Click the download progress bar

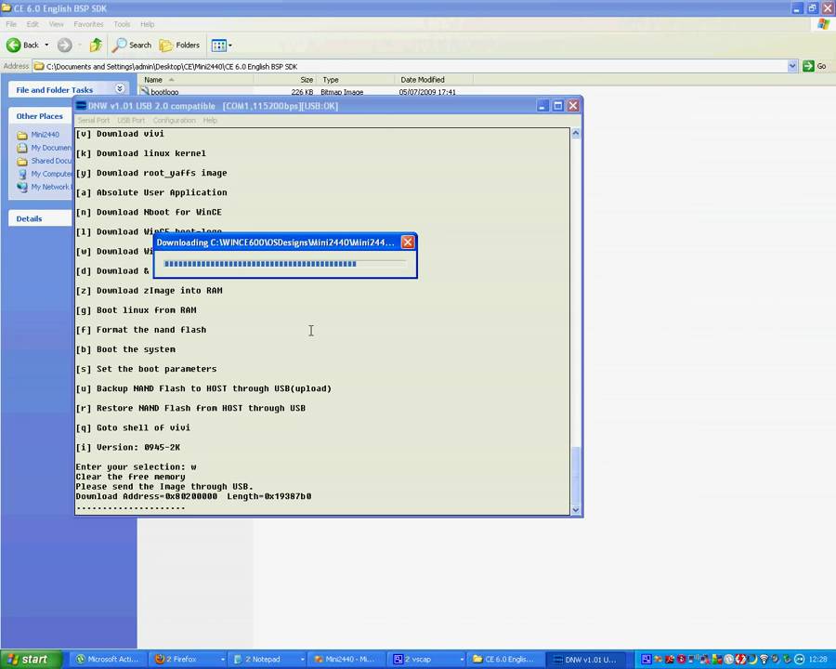pyautogui.click(x=285, y=264)
